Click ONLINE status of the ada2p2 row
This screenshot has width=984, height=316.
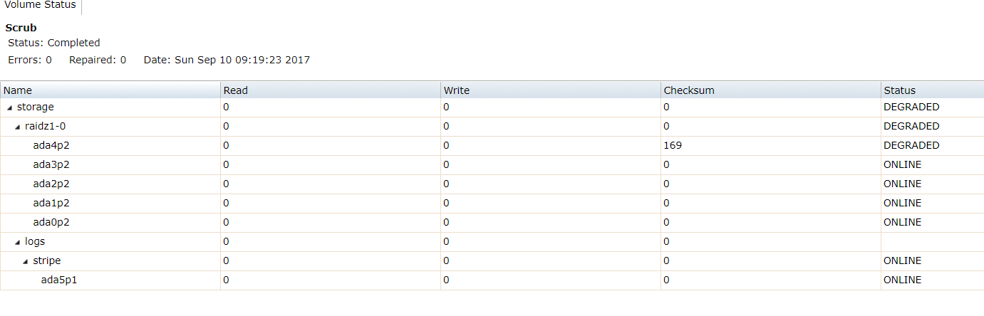[902, 184]
